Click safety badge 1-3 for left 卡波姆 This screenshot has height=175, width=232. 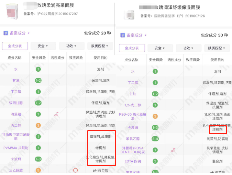tap(38, 159)
